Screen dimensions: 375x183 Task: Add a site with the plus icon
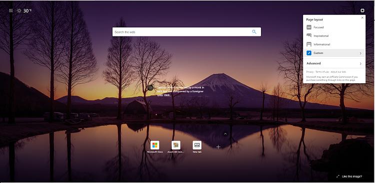(218, 147)
